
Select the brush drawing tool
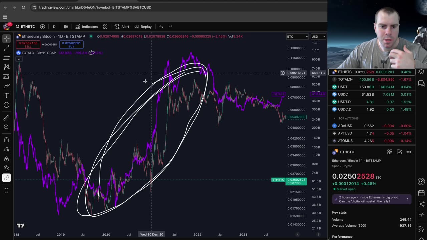tap(6, 86)
